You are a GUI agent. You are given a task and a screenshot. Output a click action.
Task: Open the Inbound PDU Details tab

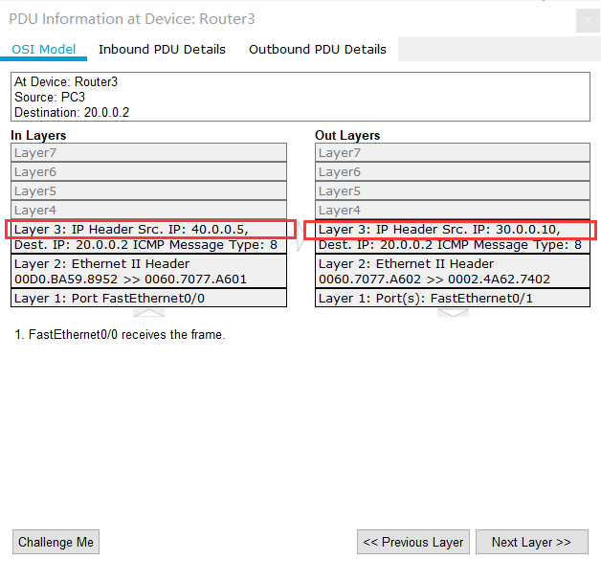162,49
